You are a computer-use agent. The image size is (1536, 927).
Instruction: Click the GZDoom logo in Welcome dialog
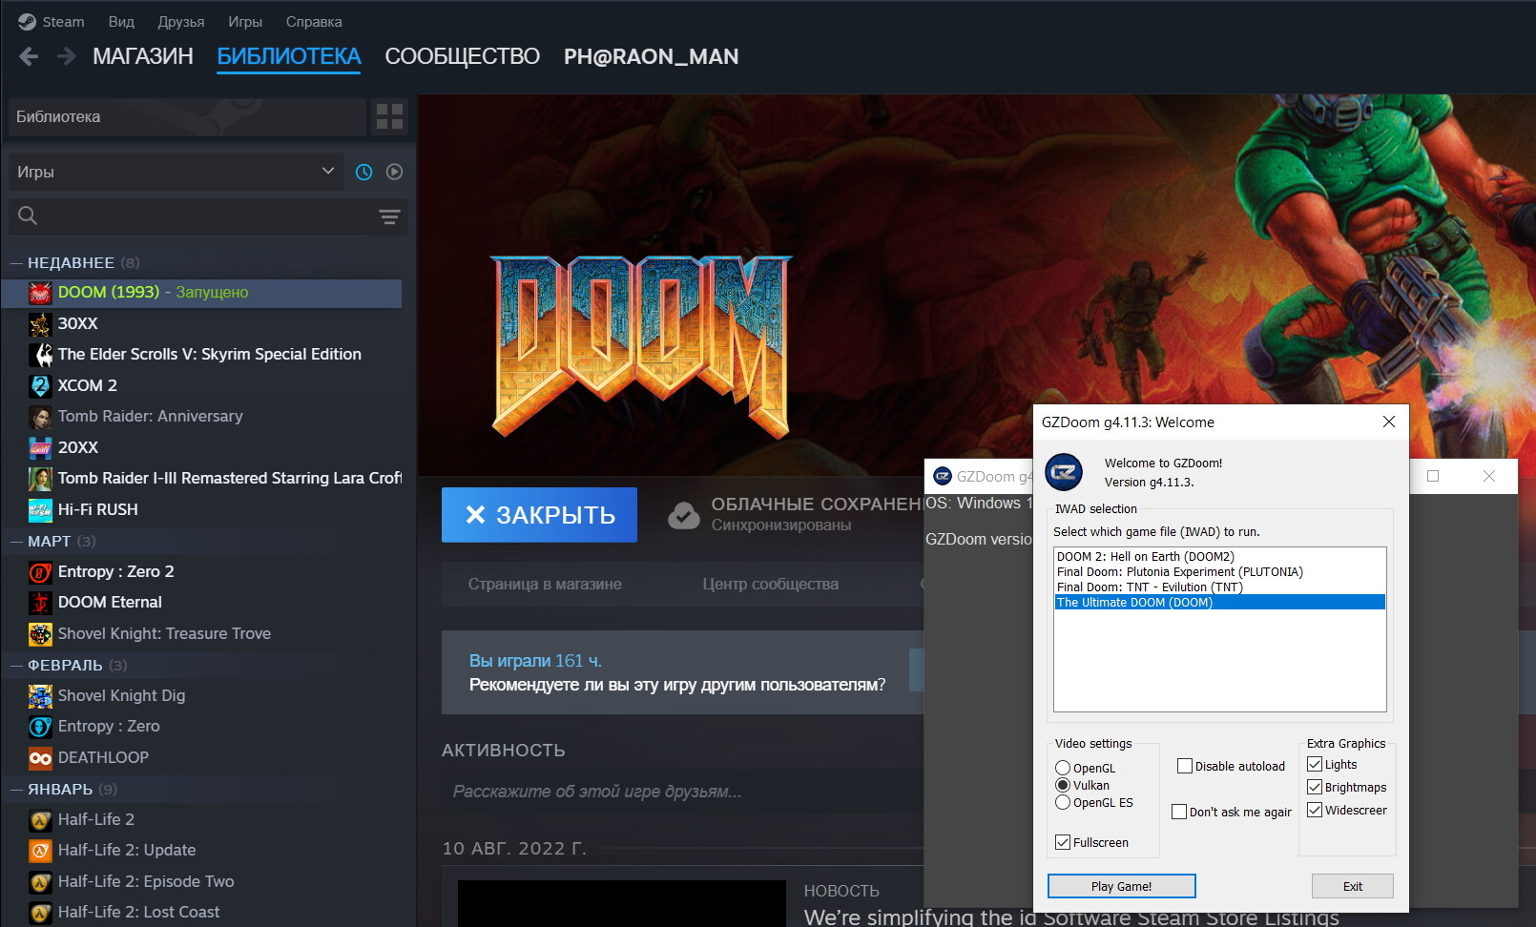(x=1064, y=472)
